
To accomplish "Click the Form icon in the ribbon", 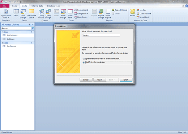I will (56, 13).
